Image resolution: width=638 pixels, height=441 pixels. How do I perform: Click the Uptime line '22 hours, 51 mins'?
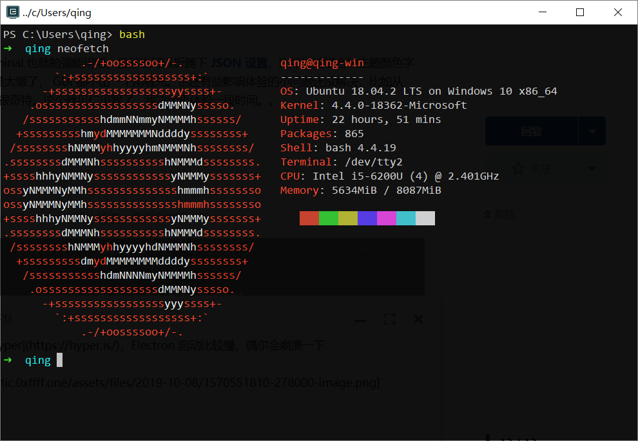coord(360,120)
